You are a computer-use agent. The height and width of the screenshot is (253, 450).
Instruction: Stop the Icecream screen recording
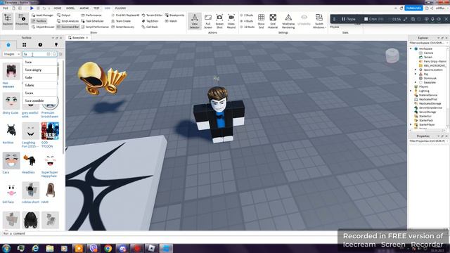tap(371, 19)
